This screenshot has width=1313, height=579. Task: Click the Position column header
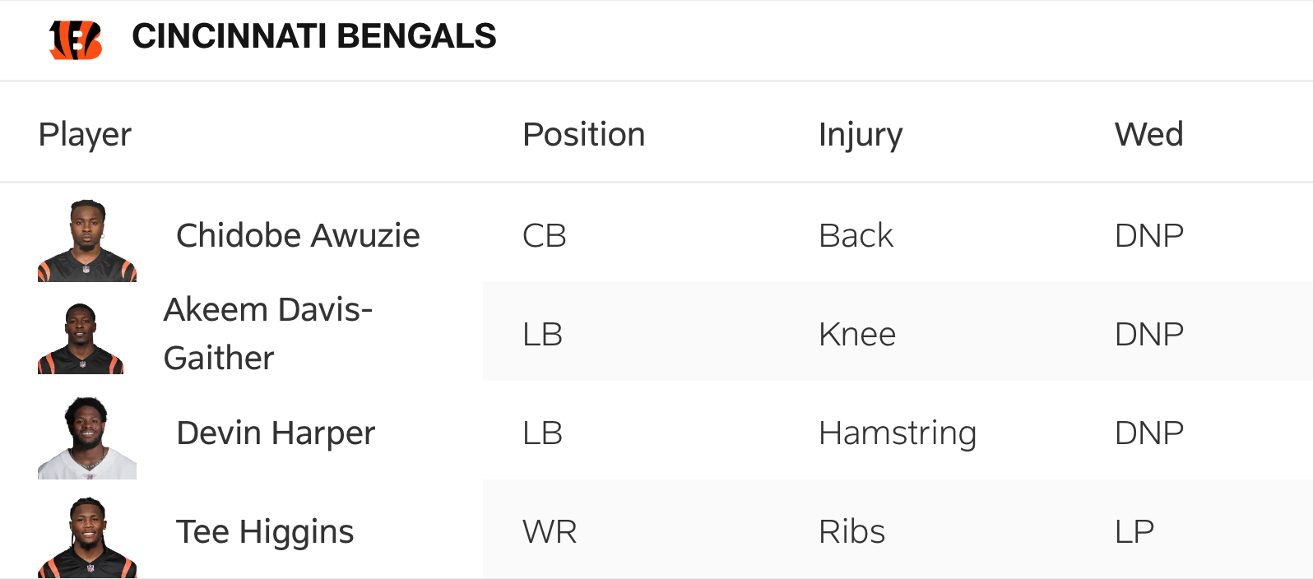pos(583,135)
